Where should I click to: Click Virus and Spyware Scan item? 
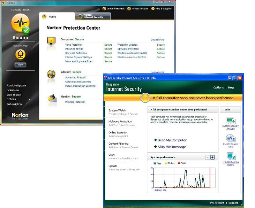coord(79,62)
